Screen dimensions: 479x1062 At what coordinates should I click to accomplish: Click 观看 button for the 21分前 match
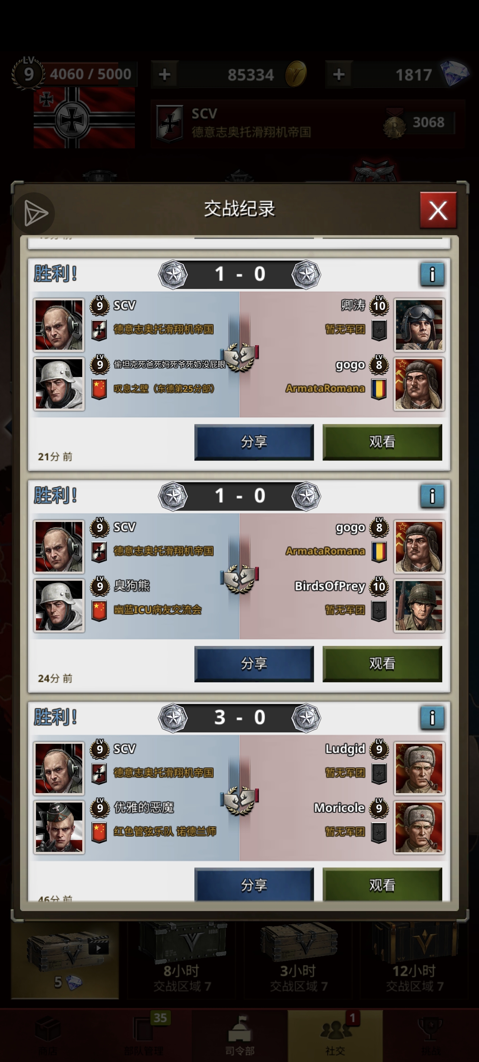point(382,442)
